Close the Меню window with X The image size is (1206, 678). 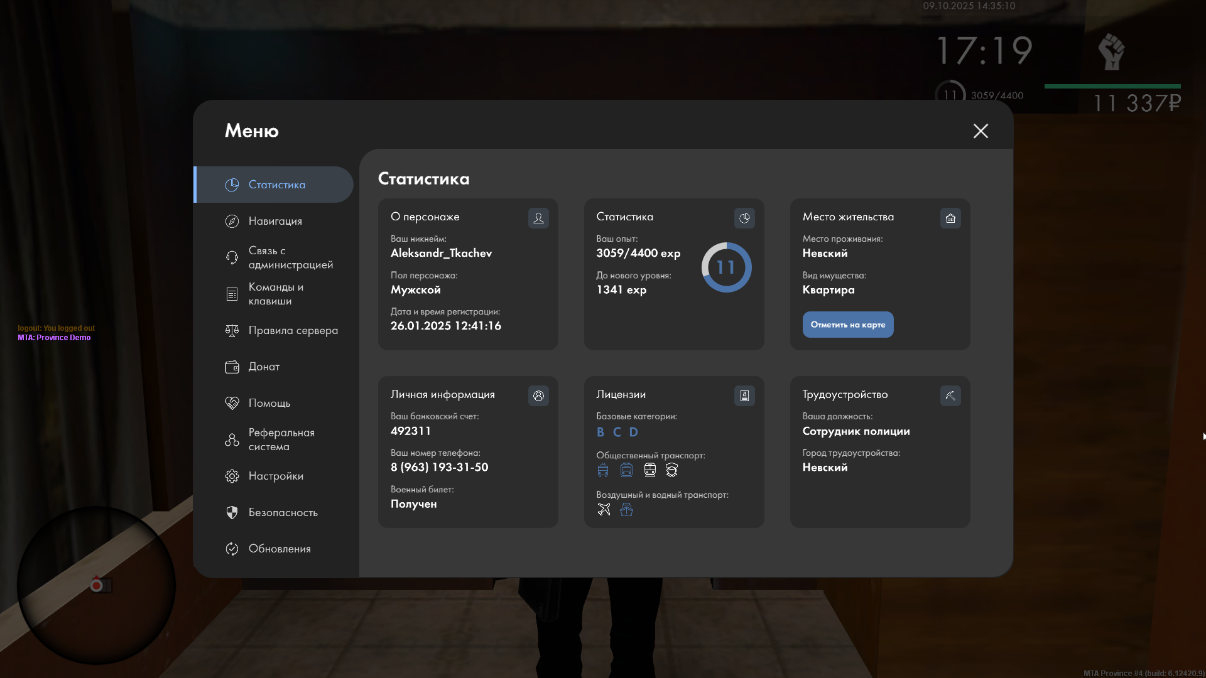980,131
